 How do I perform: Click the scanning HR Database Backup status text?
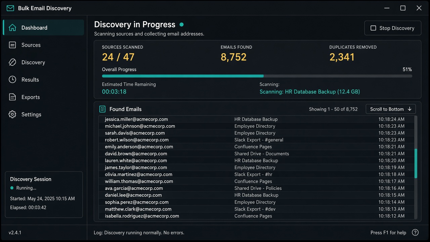(x=310, y=92)
